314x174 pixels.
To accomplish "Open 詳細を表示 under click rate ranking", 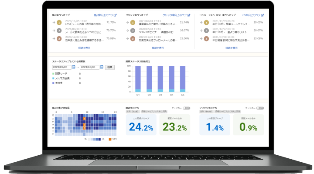I will pyautogui.click(x=158, y=48).
